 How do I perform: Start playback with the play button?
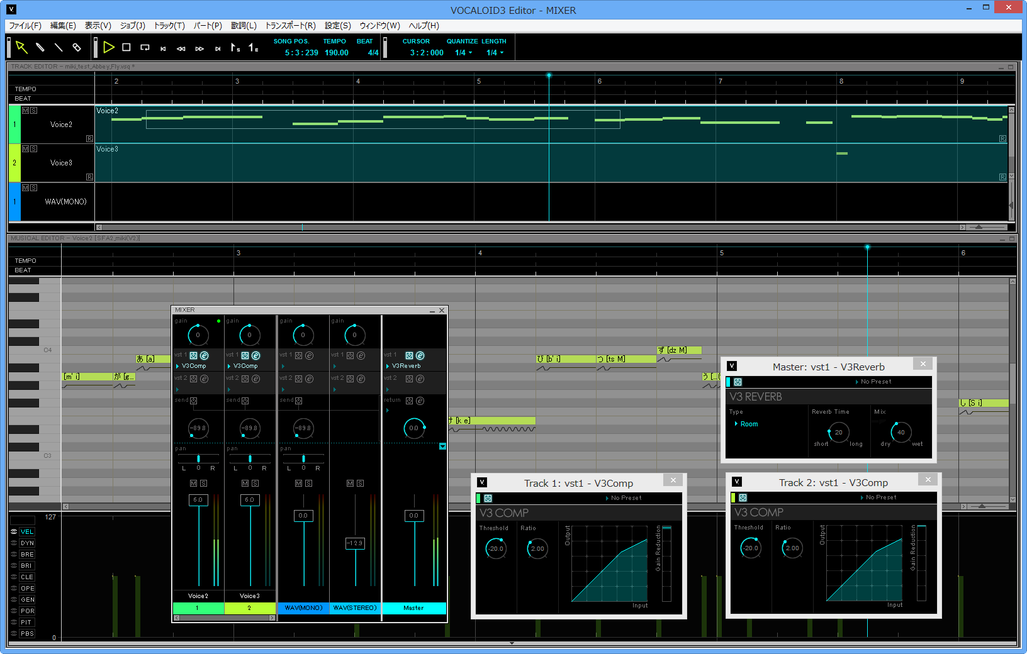[108, 47]
